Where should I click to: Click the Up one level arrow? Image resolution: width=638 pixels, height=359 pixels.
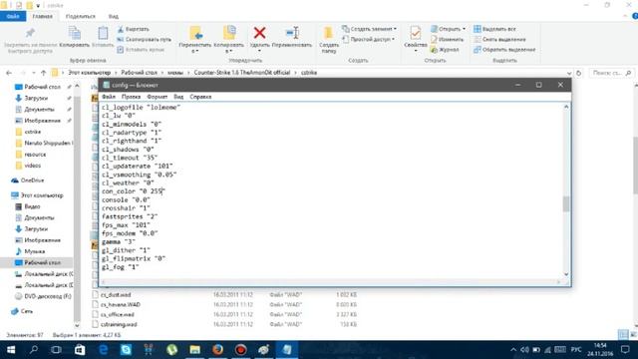point(43,73)
